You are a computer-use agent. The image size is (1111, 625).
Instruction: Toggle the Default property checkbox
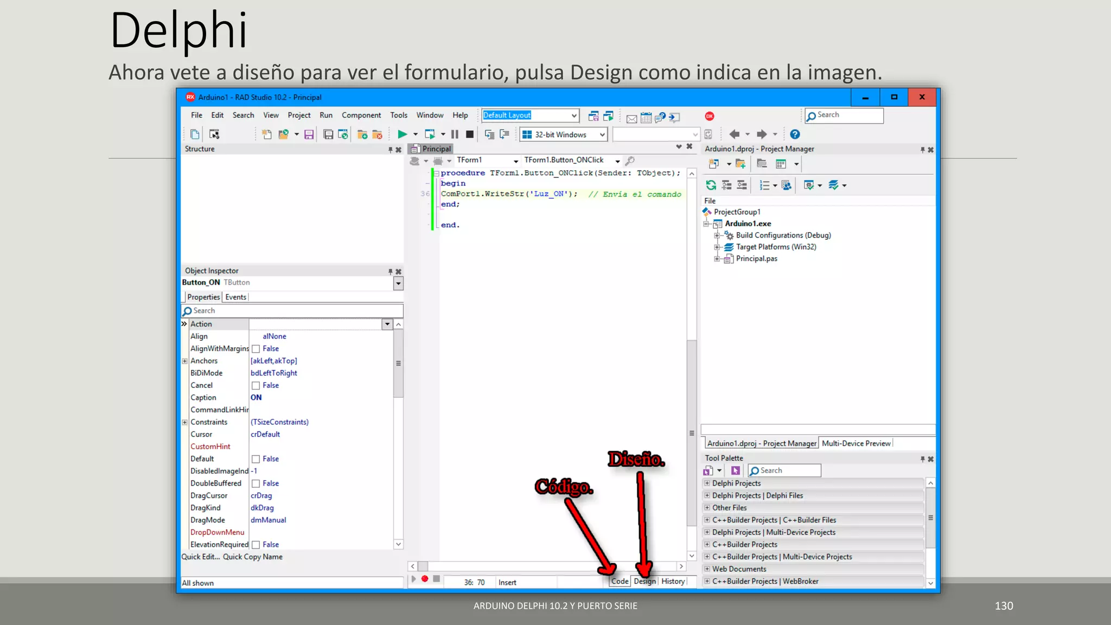(256, 459)
